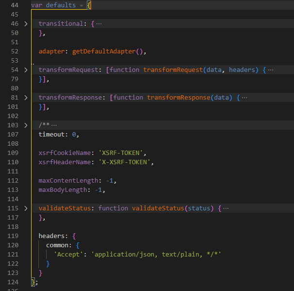294x291 pixels.
Task: Unfold transformRequest using its gutter chevron
Action: pyautogui.click(x=26, y=70)
